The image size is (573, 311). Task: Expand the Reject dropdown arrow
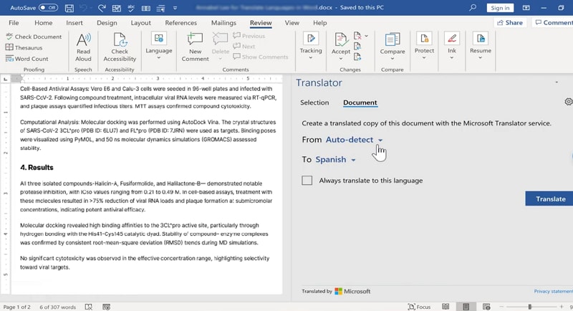click(x=366, y=36)
